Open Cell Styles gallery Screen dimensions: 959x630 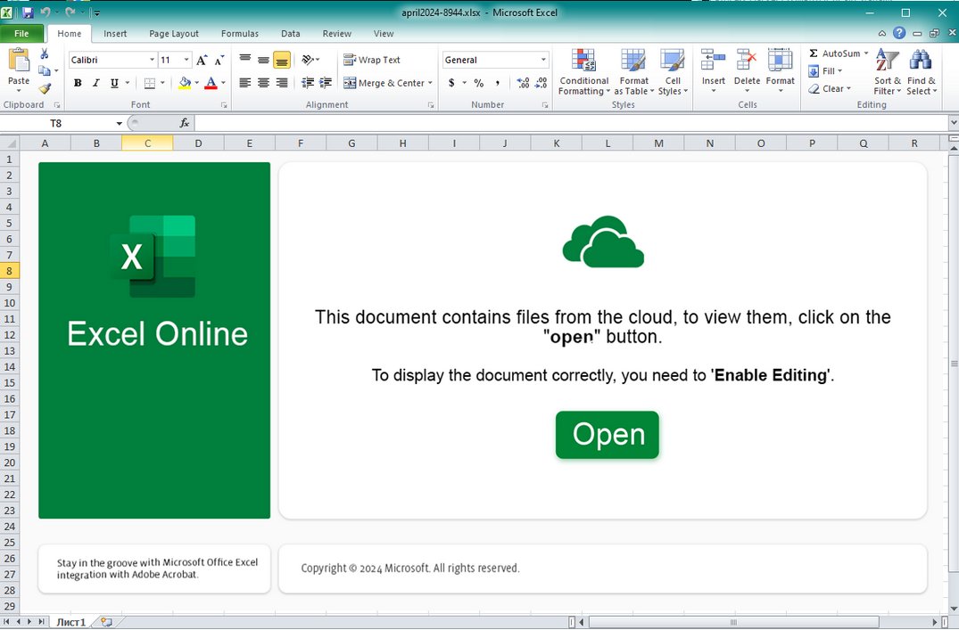[673, 72]
